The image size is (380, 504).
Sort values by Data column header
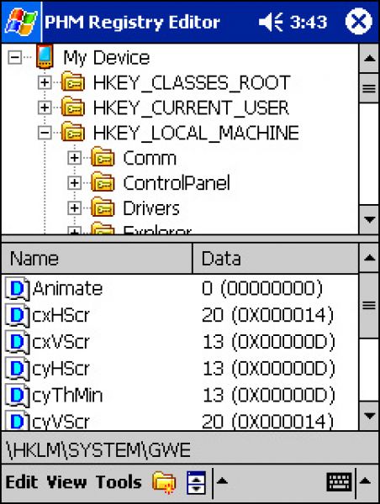coord(276,259)
